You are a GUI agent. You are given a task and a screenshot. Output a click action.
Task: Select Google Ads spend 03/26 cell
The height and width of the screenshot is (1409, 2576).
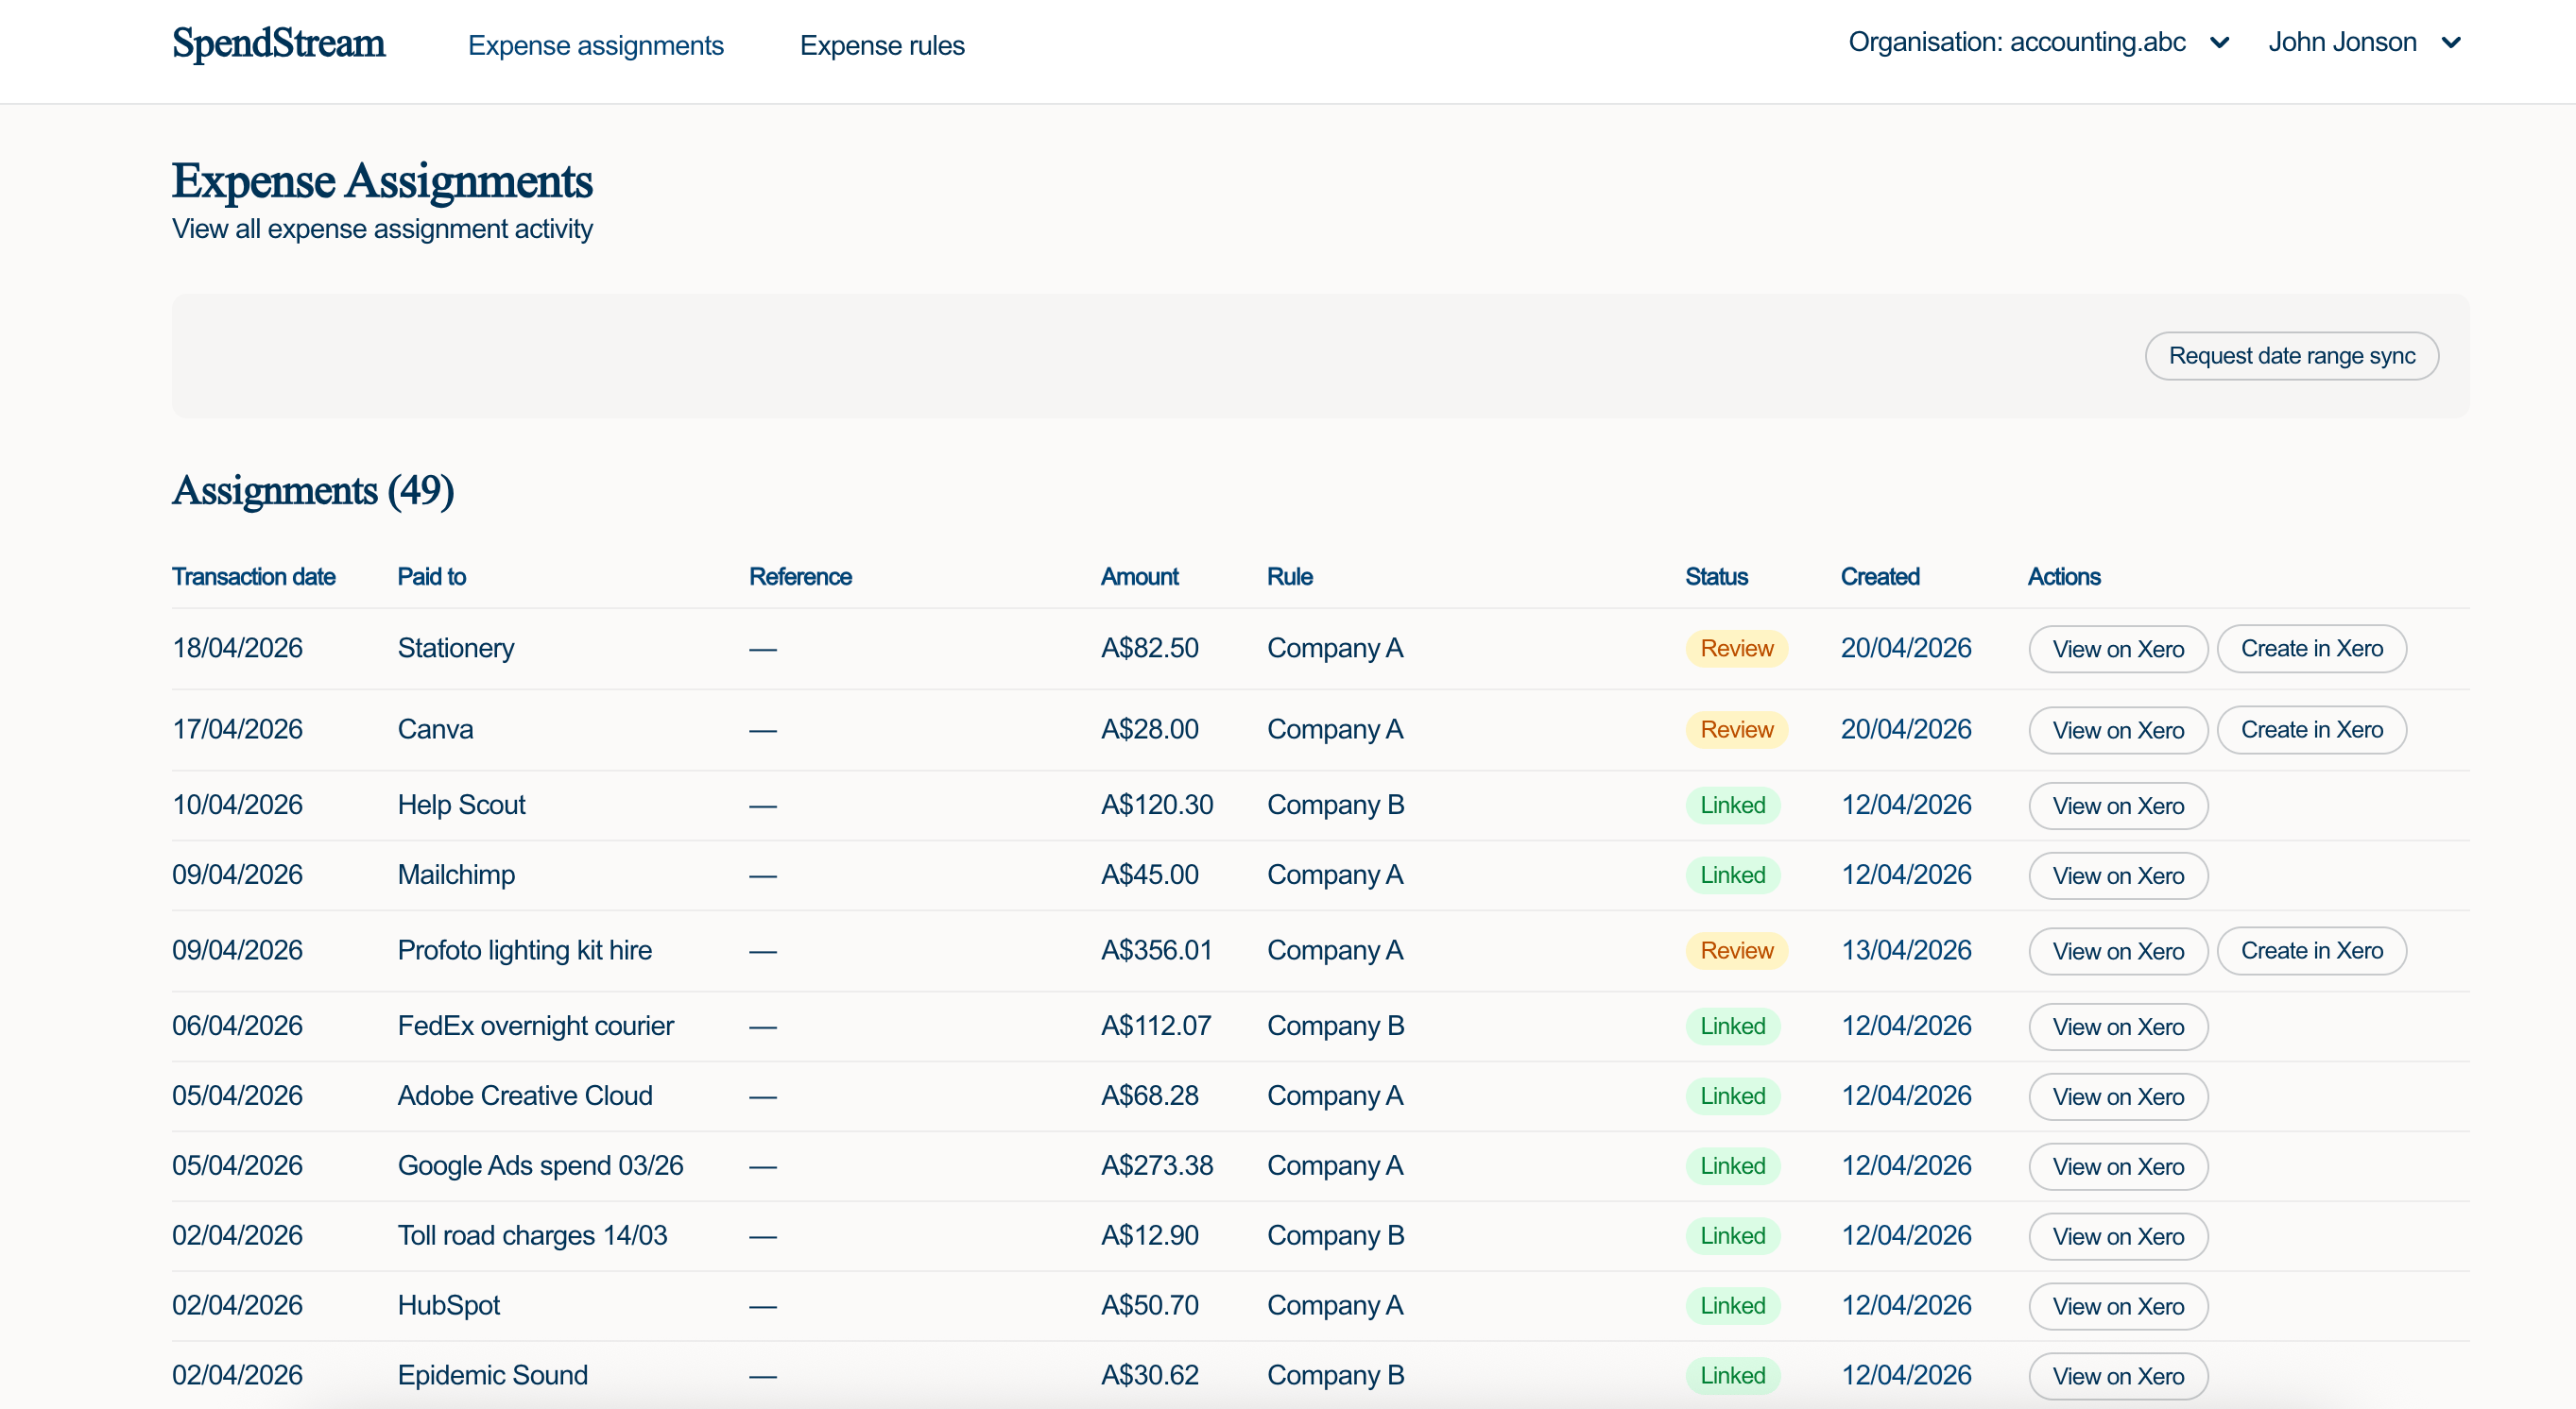coord(540,1166)
